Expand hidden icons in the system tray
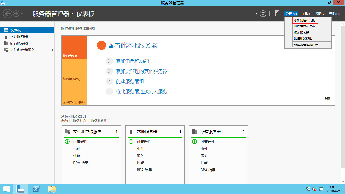The width and height of the screenshot is (345, 194). coord(302,189)
